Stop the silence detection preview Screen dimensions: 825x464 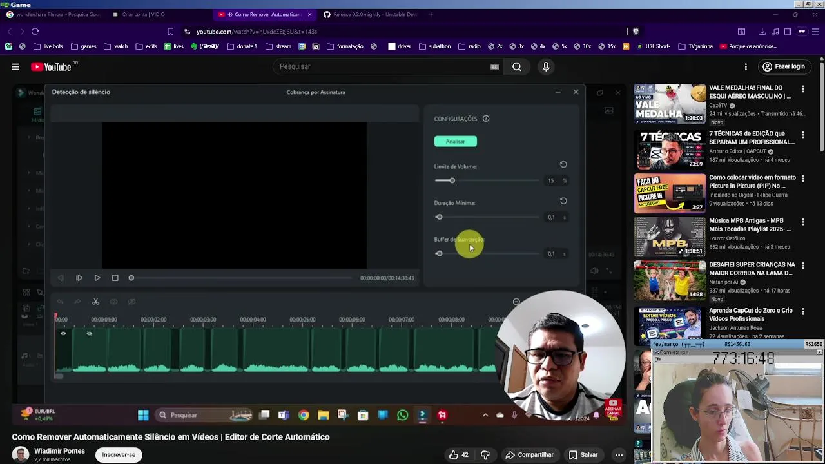[115, 278]
